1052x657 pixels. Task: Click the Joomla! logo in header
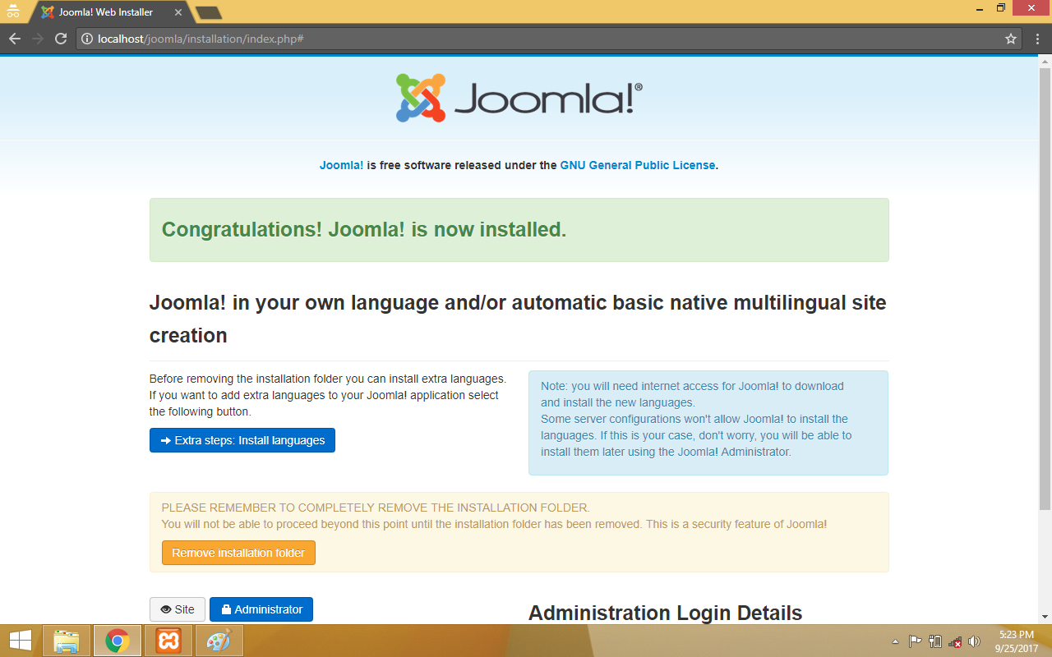[x=519, y=98]
